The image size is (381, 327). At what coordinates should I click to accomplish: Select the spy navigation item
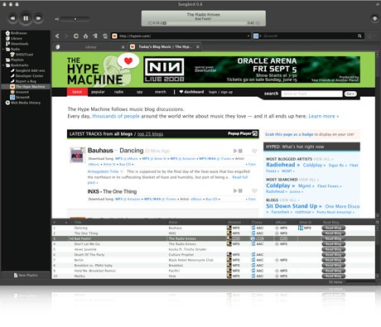tap(140, 92)
